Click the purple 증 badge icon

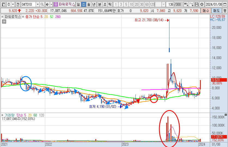click(x=56, y=4)
